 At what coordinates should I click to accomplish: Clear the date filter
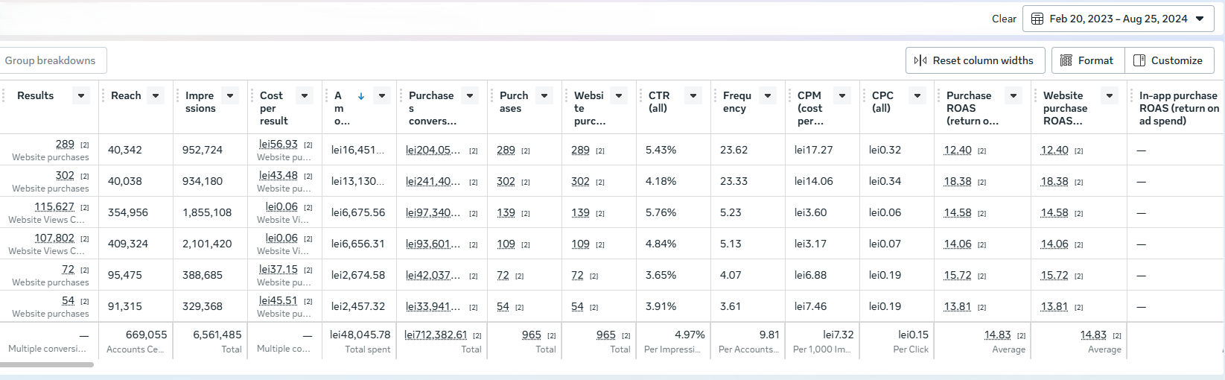coord(1004,19)
